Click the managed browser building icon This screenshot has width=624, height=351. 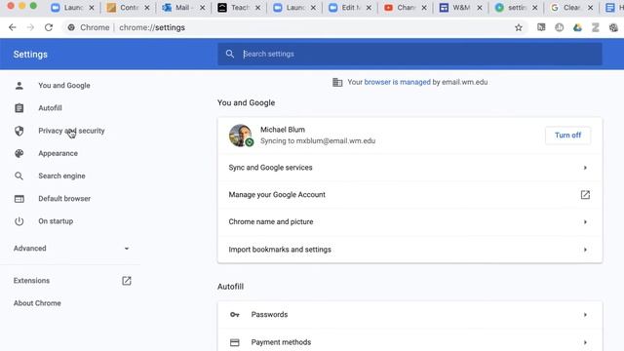(x=337, y=82)
